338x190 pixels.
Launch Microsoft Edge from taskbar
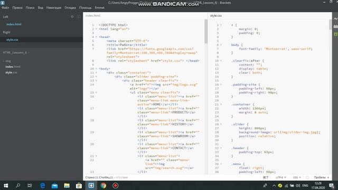(42, 185)
